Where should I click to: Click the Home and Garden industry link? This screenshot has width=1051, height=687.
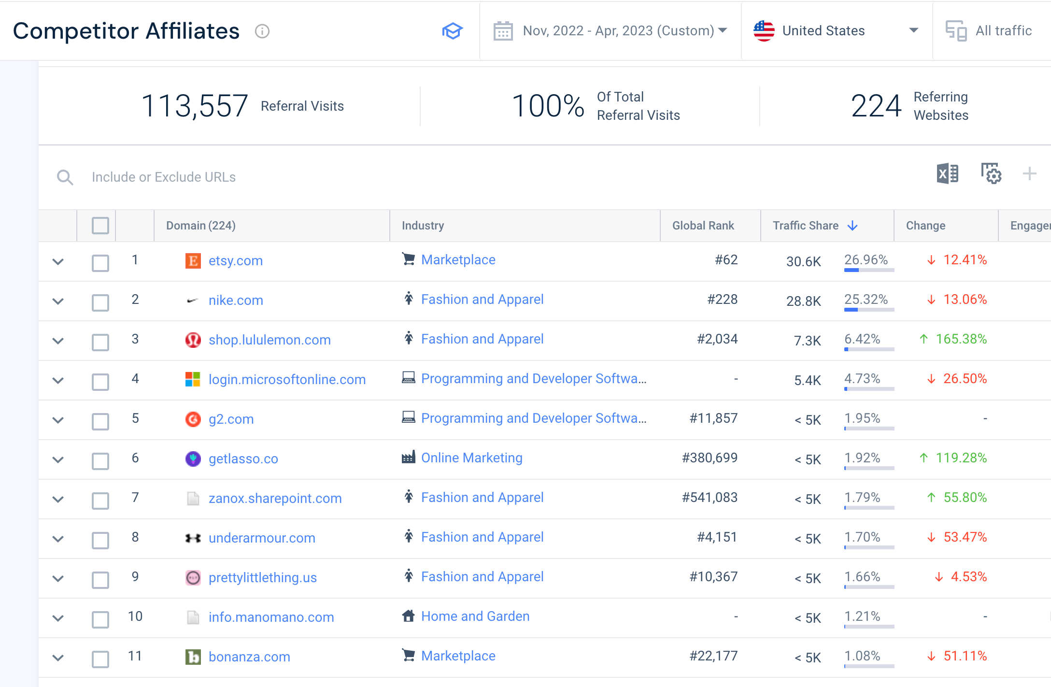475,616
